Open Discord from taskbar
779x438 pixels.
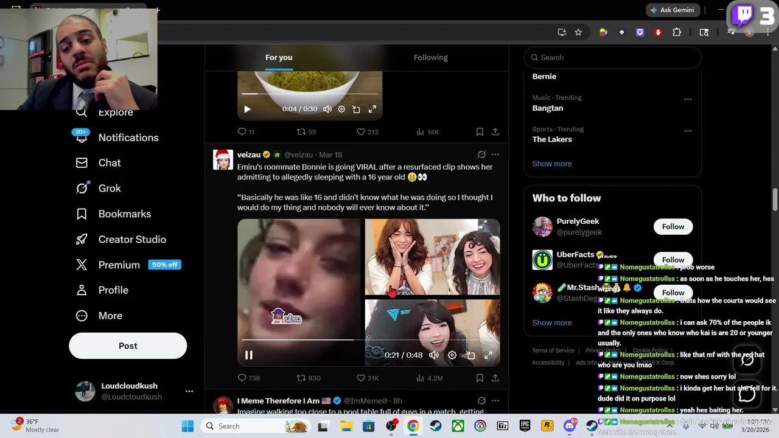click(570, 426)
